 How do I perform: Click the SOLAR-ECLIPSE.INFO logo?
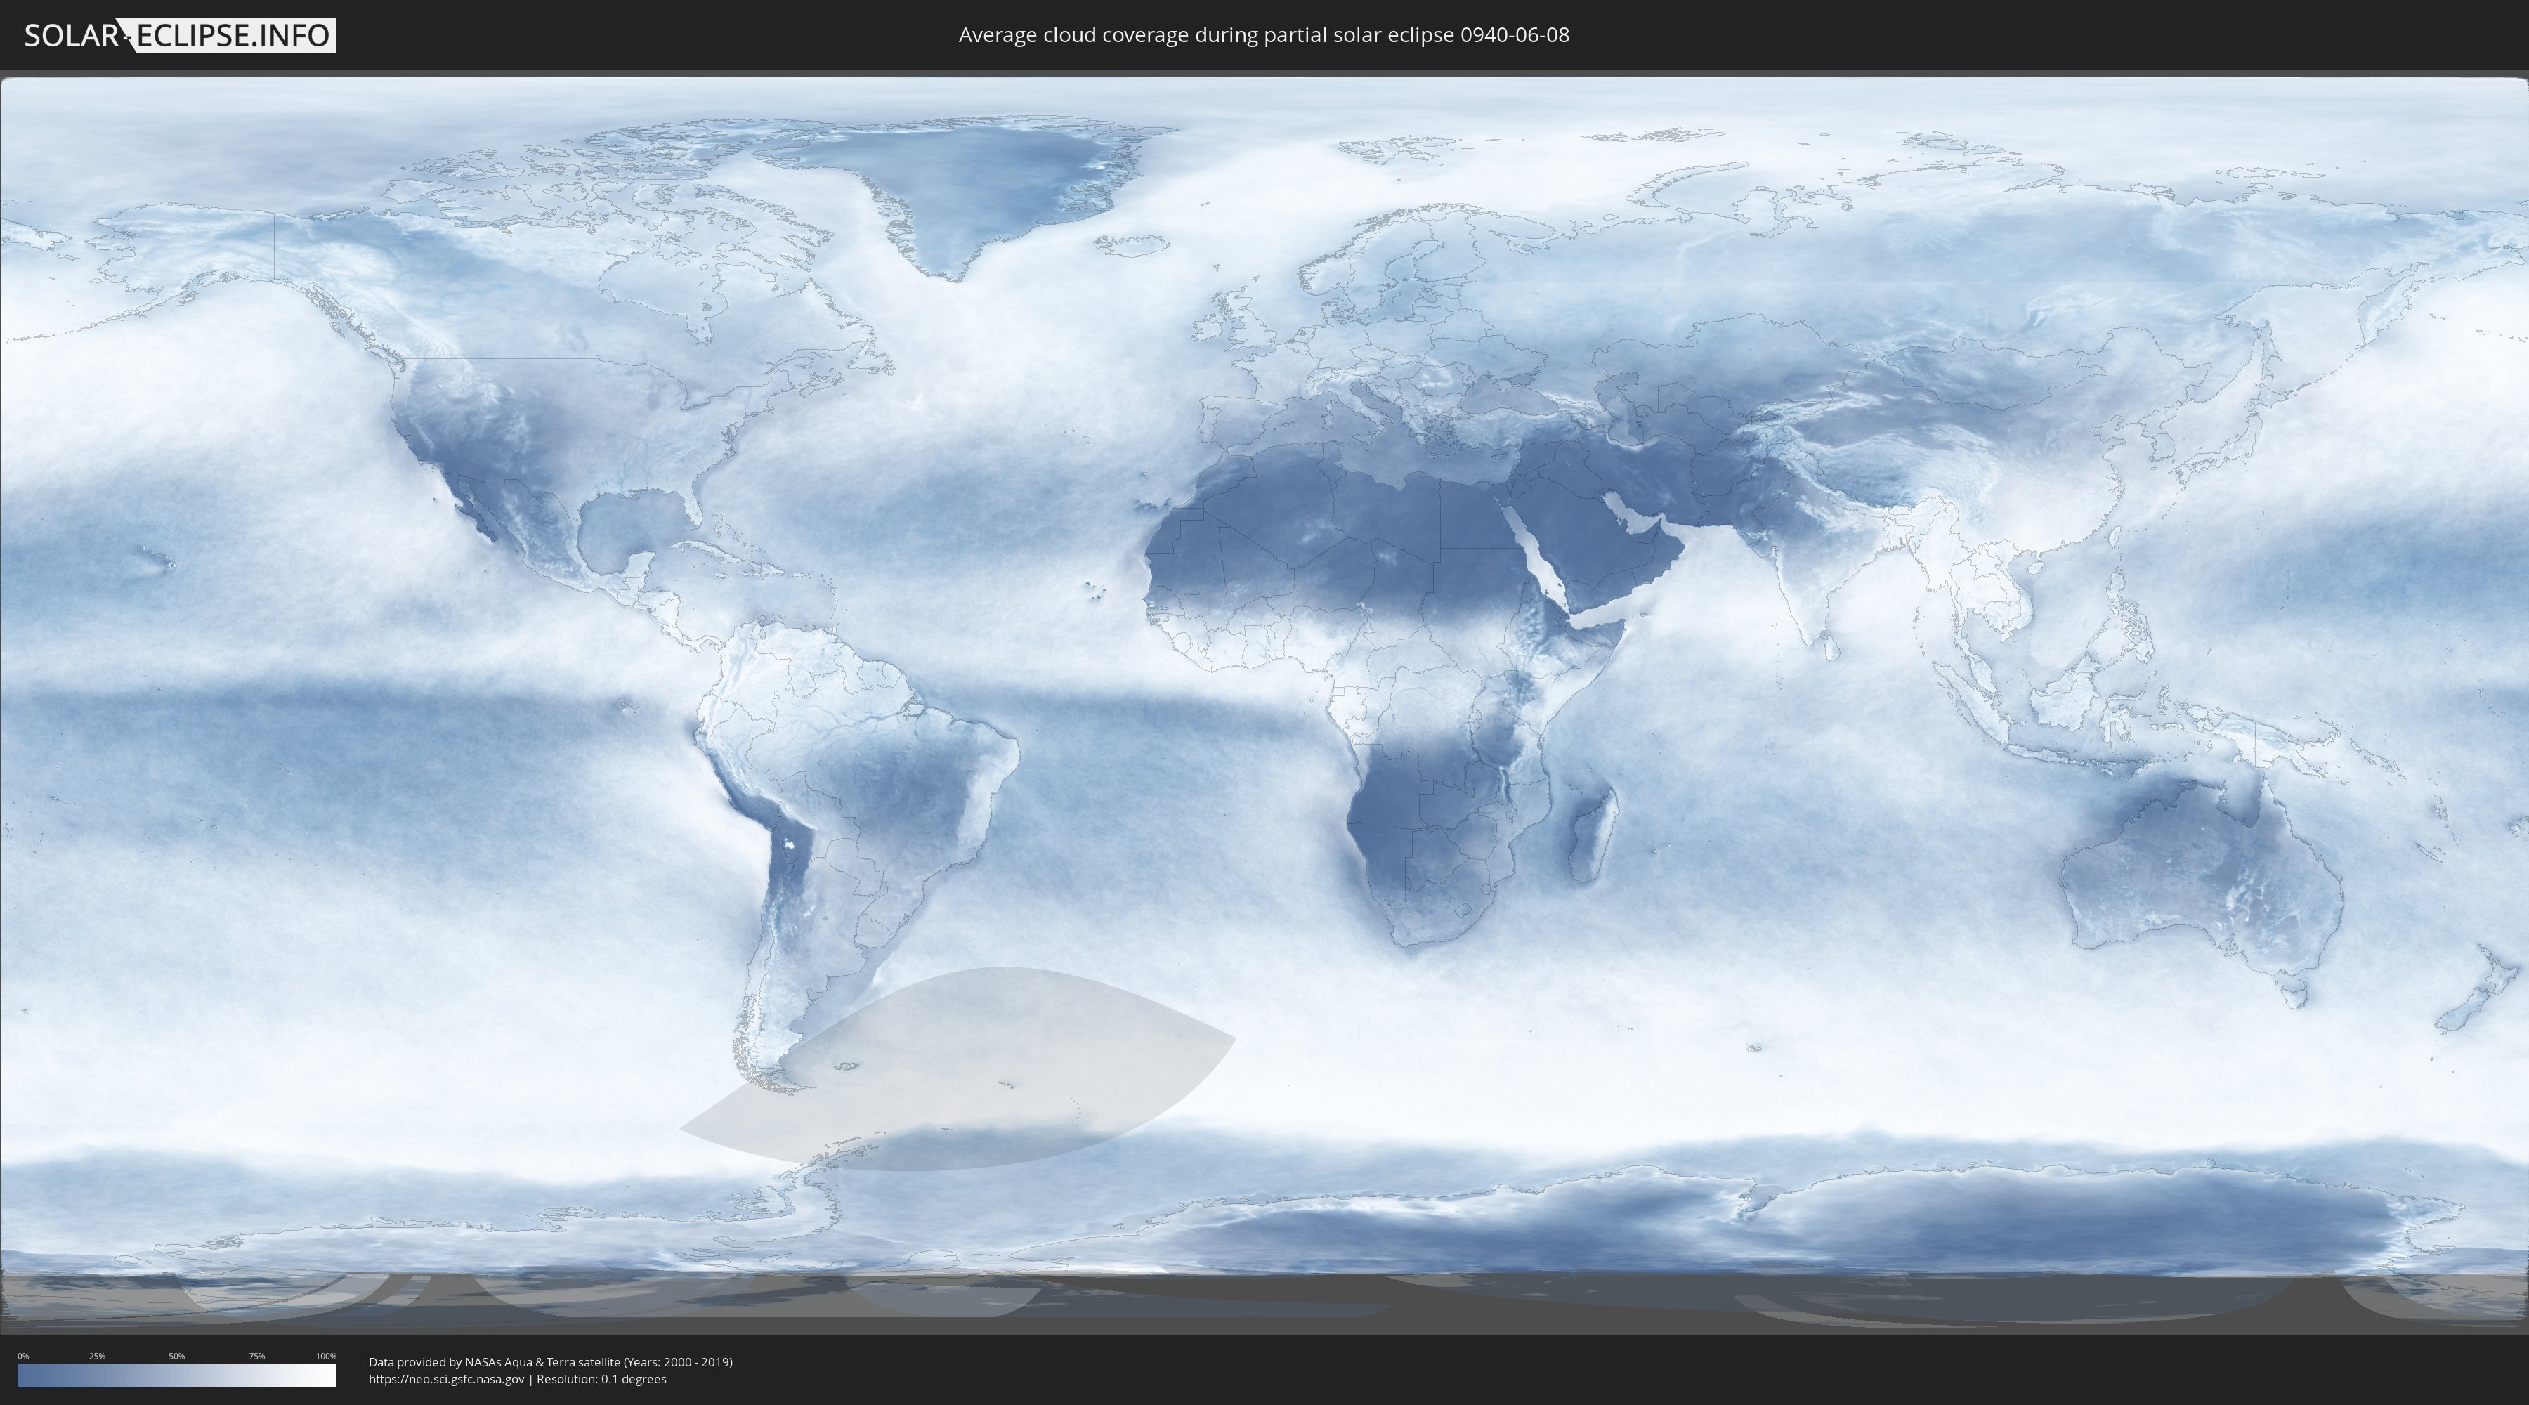pyautogui.click(x=180, y=35)
